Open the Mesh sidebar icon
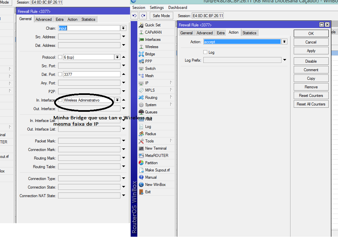Viewport: 338px width, 240px height. 141,76
